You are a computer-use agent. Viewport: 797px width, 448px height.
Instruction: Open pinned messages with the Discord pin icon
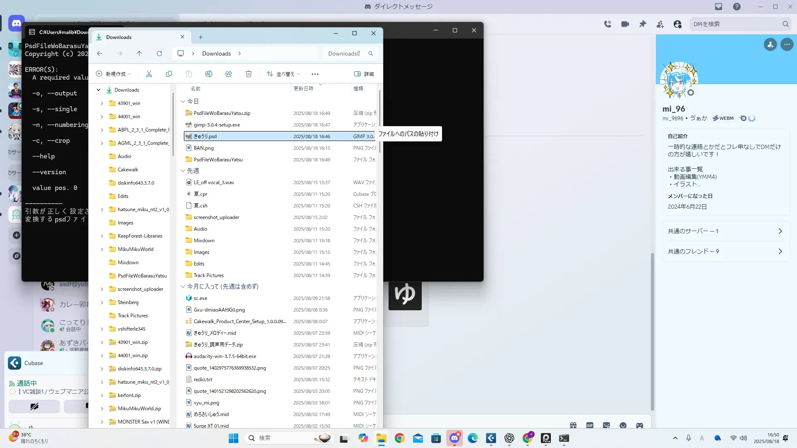(643, 24)
